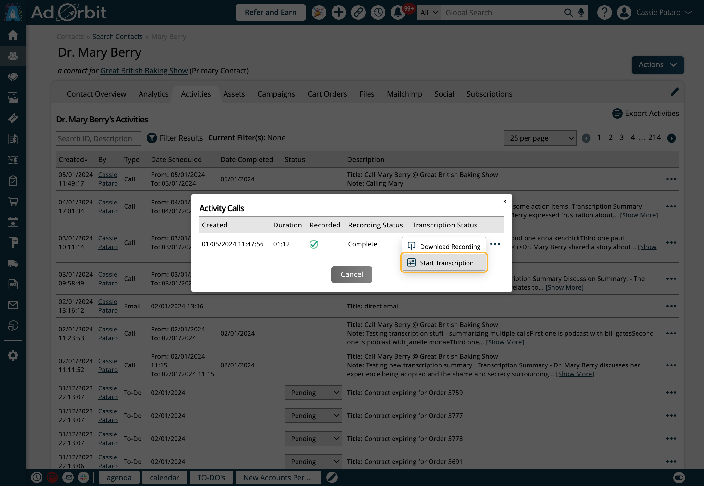Click the link chain icon in header

pyautogui.click(x=358, y=12)
